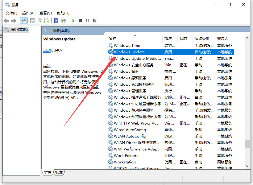Sort by the 启动类型 column header
The image size is (253, 185).
click(202, 39)
